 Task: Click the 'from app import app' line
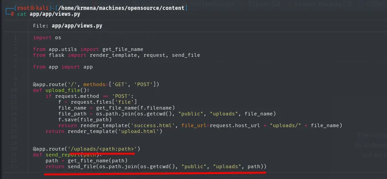pyautogui.click(x=63, y=67)
